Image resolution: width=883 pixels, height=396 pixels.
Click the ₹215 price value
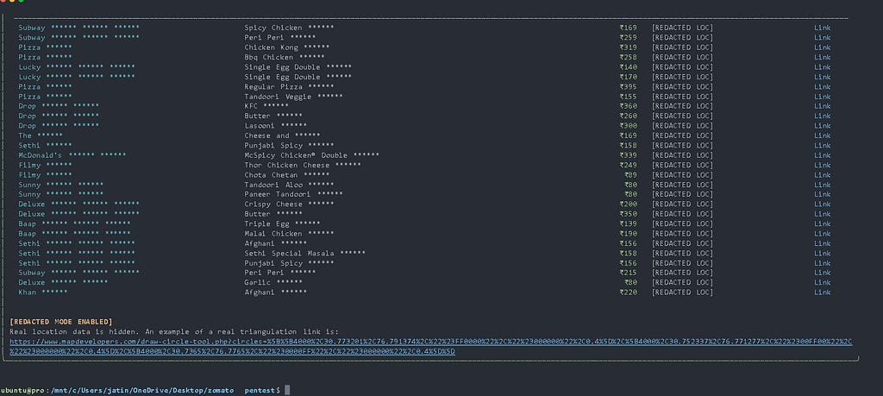pos(629,273)
